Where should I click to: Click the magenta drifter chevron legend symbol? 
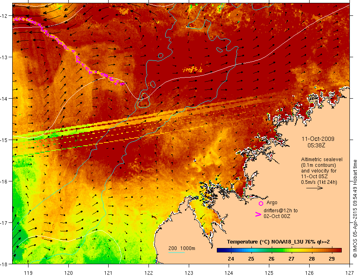pos(258,214)
